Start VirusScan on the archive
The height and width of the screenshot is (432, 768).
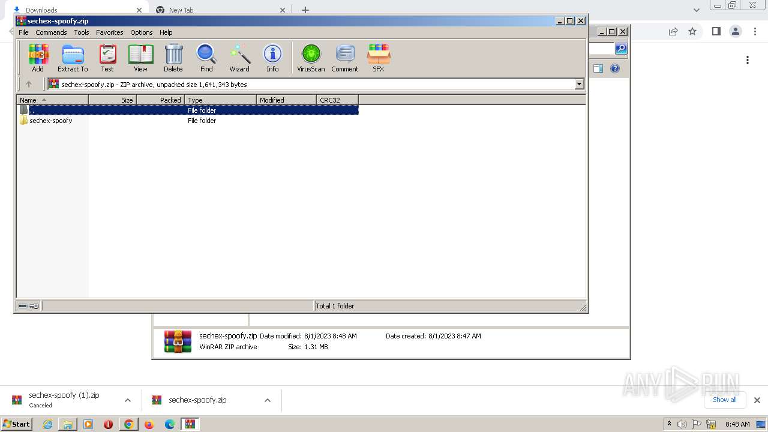click(x=311, y=58)
